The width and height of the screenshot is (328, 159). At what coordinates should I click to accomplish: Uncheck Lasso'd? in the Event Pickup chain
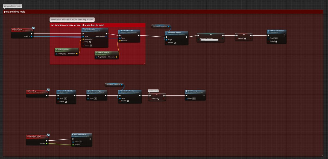[245, 39]
